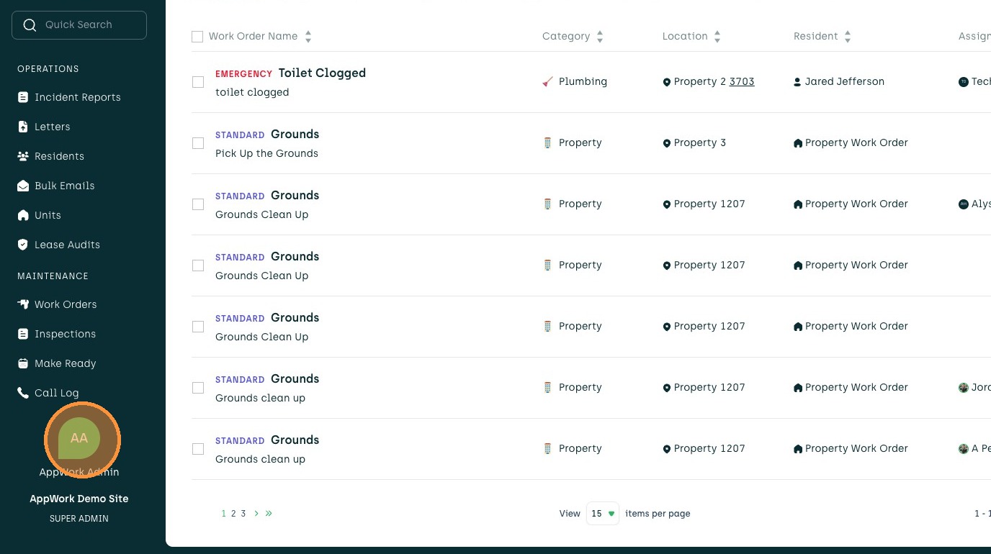The width and height of the screenshot is (991, 554).
Task: Sort by Location column arrows
Action: 717,37
